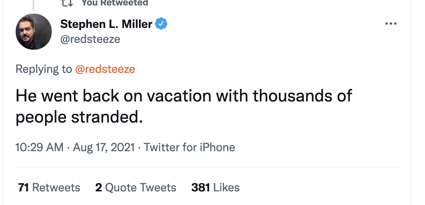Screen dimensions: 425x205
Task: Click the number 381 in the likes count
Action: 201,188
